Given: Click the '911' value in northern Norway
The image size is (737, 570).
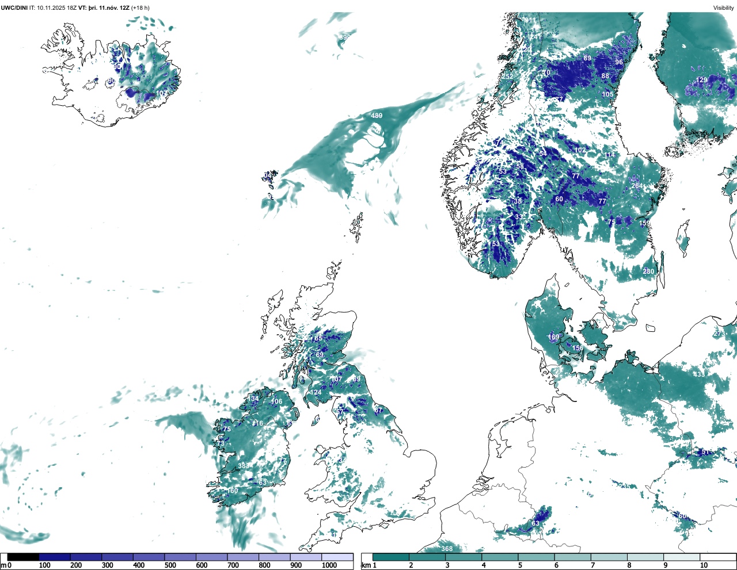Looking at the screenshot, I should [530, 20].
